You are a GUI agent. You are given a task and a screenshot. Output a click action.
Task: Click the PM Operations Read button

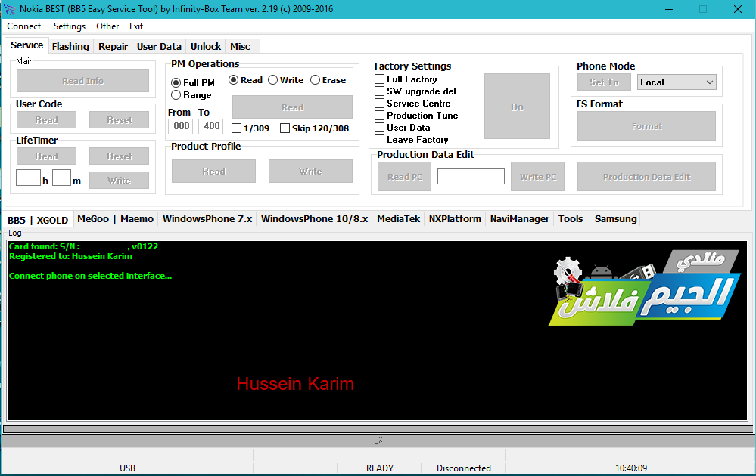[292, 107]
